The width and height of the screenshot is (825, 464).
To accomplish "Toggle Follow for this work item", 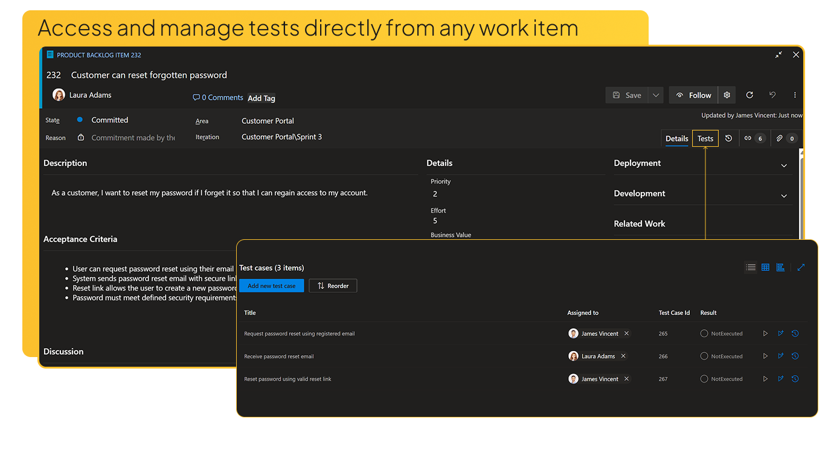I will tap(693, 95).
